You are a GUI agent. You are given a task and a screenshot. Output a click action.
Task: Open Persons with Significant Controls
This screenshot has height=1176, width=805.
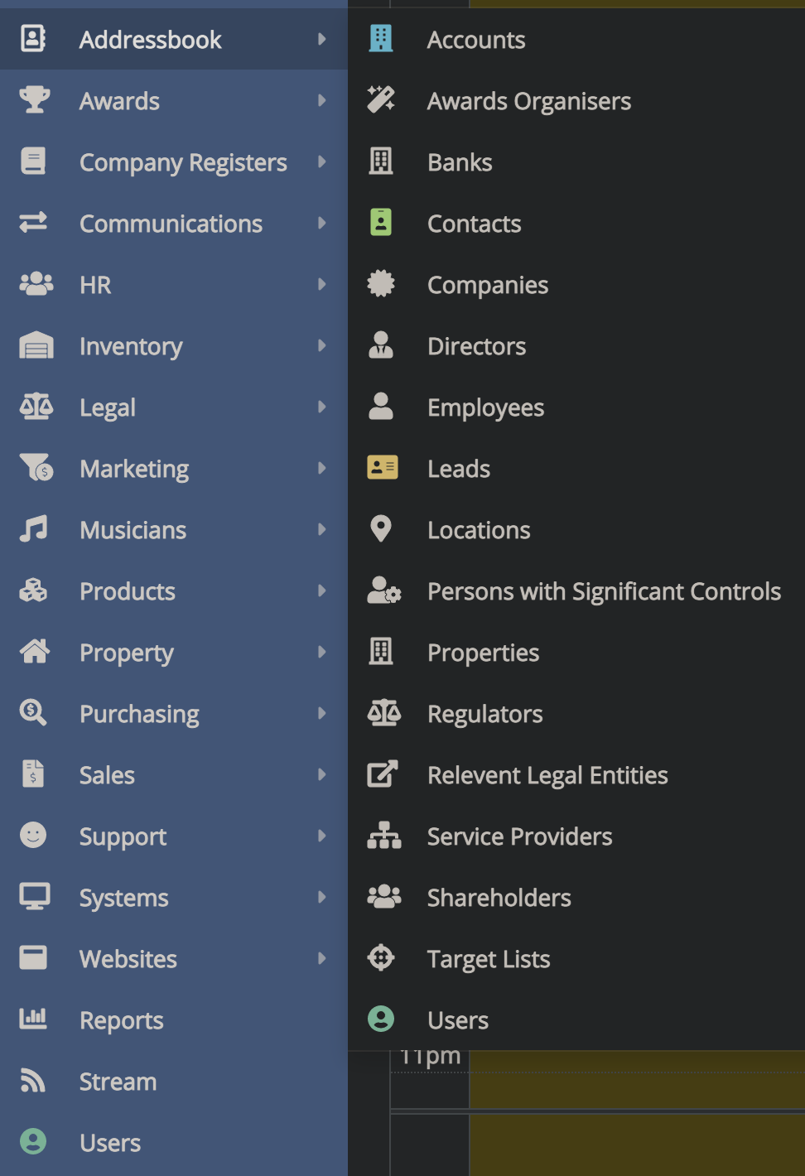point(604,591)
